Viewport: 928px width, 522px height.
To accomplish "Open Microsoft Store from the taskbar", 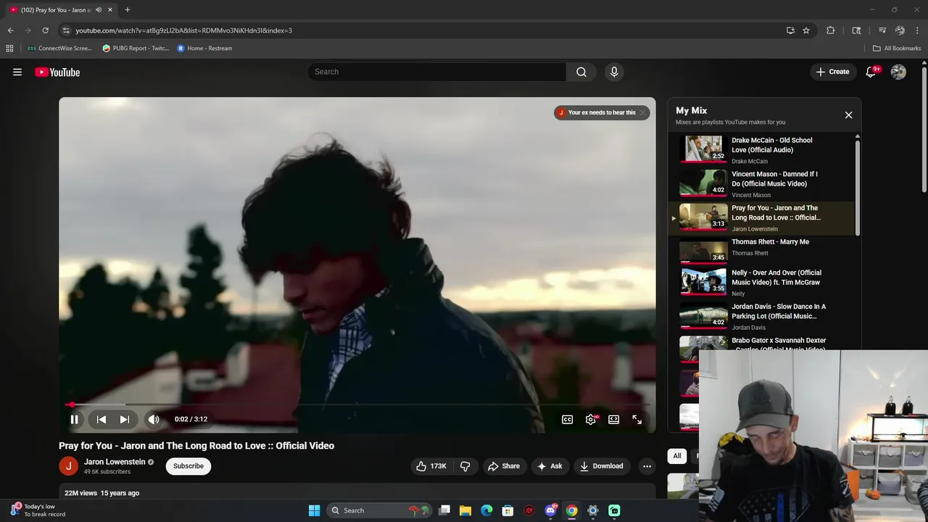I will pyautogui.click(x=507, y=510).
